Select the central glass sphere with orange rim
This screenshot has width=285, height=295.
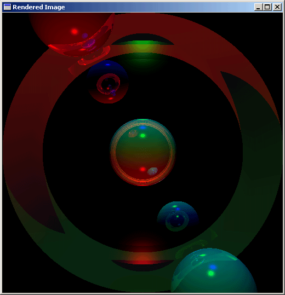tap(143, 152)
